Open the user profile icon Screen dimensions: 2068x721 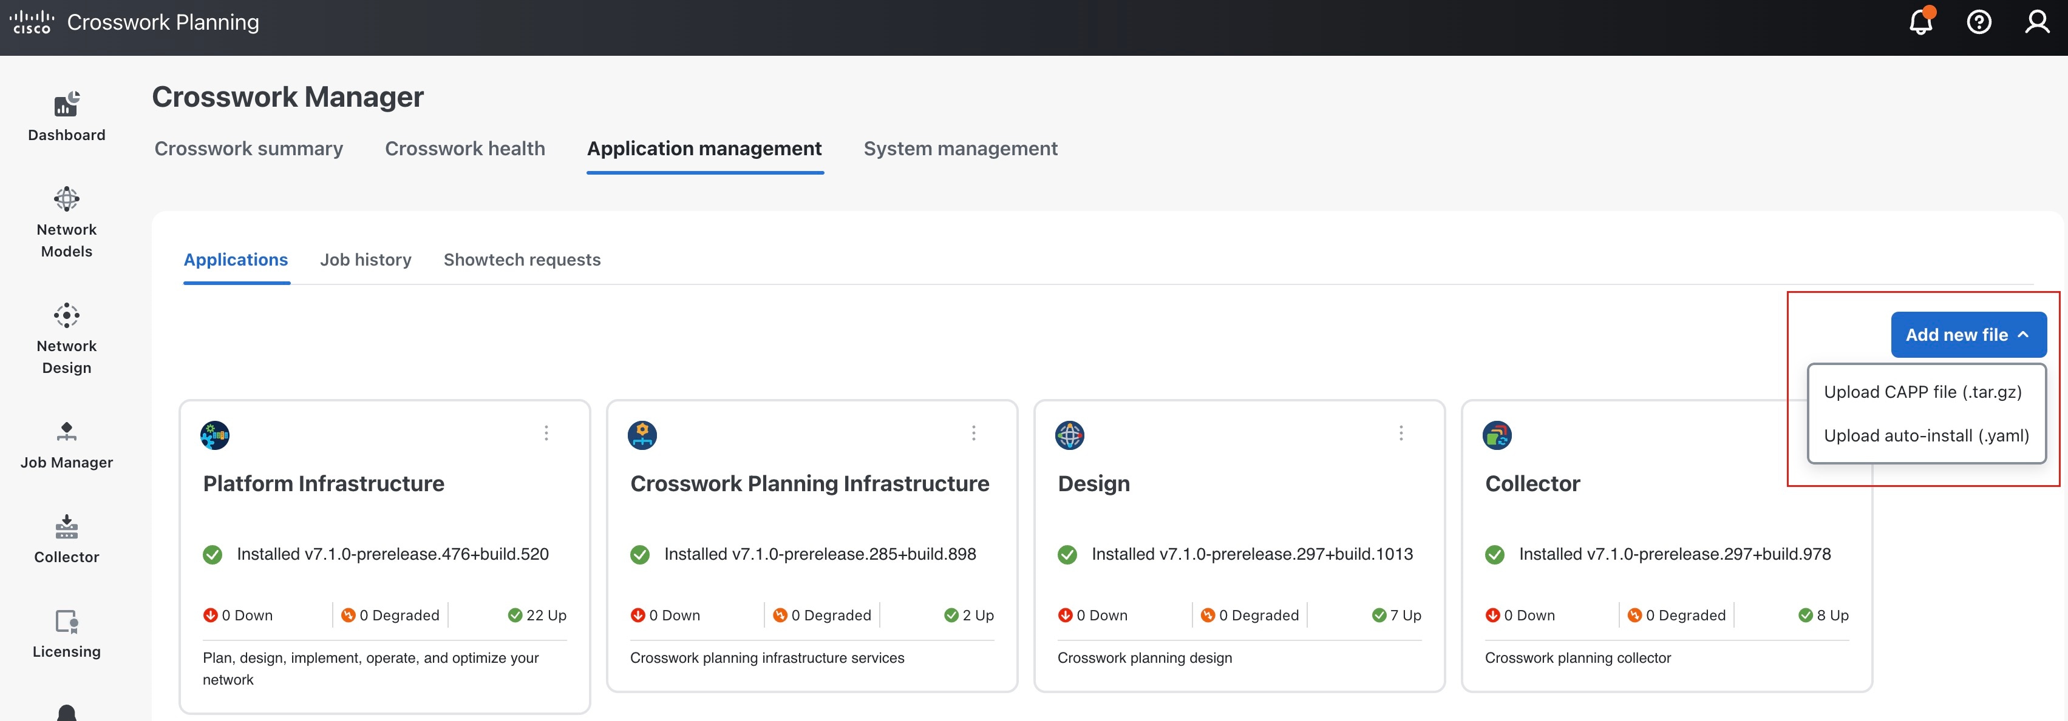coord(2036,22)
